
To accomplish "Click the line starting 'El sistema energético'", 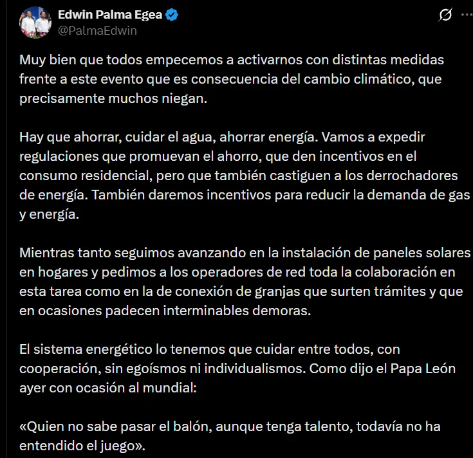I will pyautogui.click(x=210, y=349).
